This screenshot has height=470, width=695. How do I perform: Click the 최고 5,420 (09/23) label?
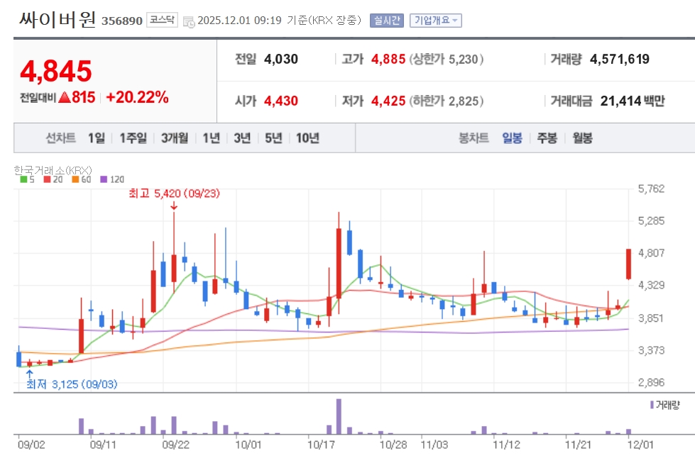[x=174, y=194]
